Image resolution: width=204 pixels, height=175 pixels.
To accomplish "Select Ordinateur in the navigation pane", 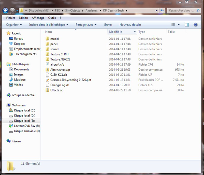I will click(x=19, y=105).
